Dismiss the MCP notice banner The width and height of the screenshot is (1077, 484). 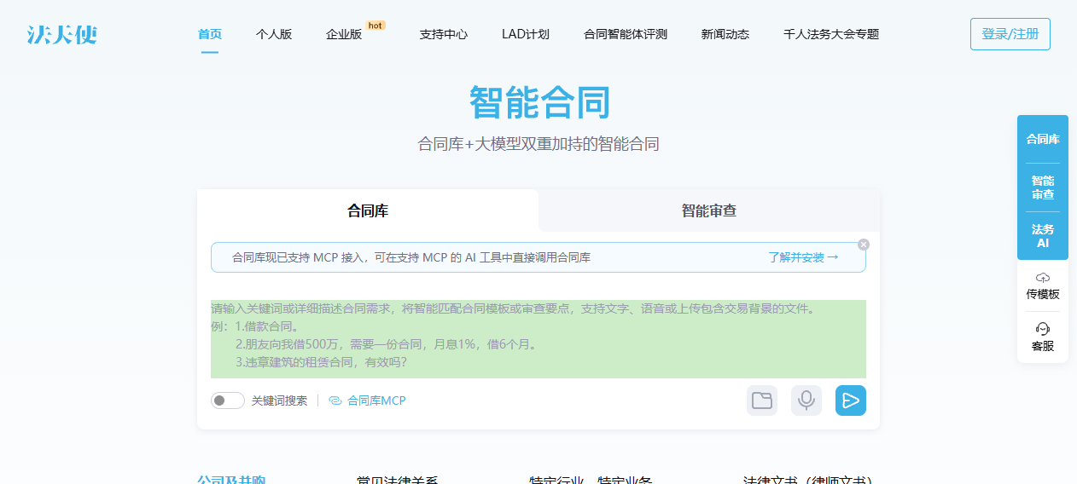click(864, 245)
